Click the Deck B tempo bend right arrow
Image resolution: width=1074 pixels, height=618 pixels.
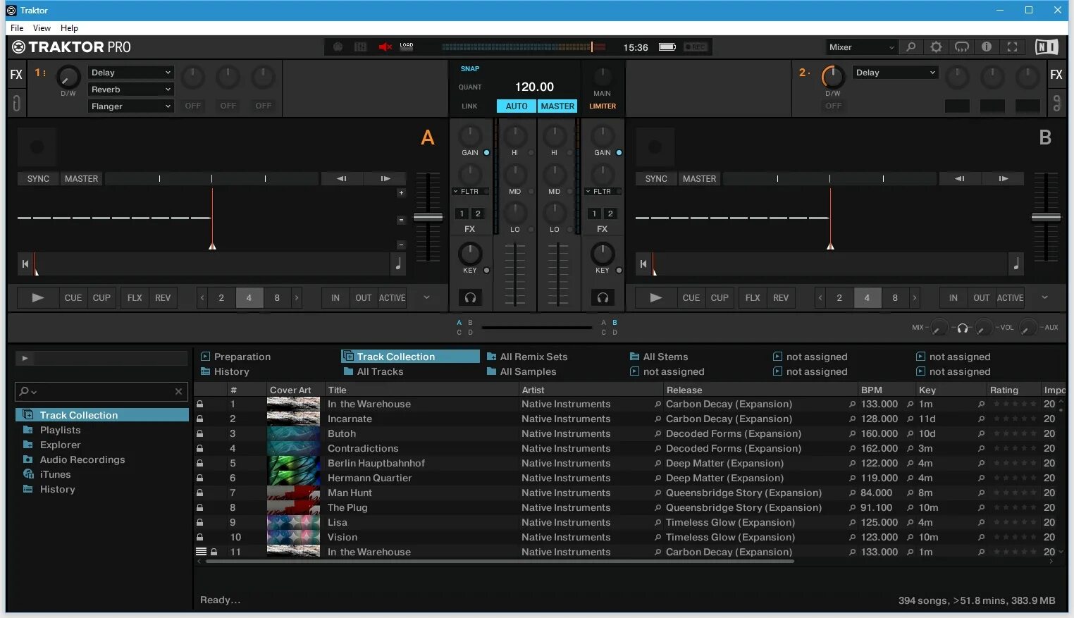pos(1003,179)
